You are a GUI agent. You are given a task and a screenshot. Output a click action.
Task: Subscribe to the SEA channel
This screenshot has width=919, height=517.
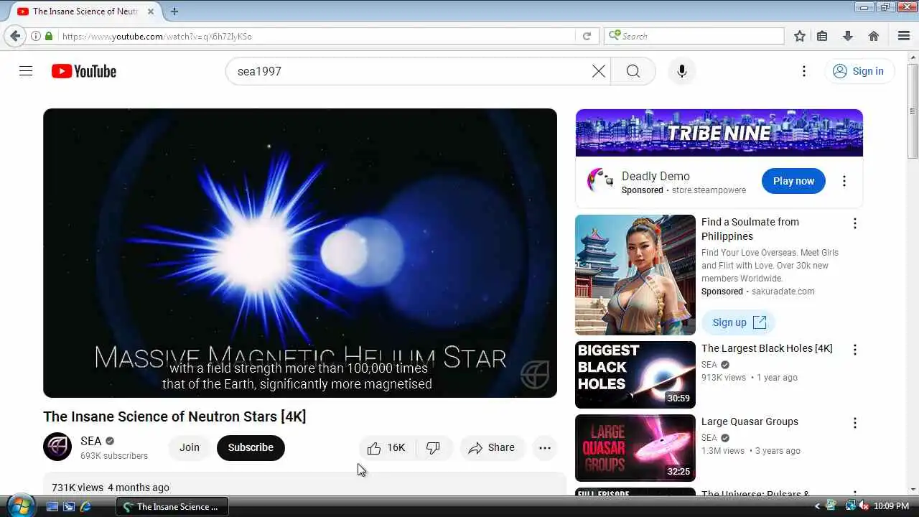pos(251,447)
